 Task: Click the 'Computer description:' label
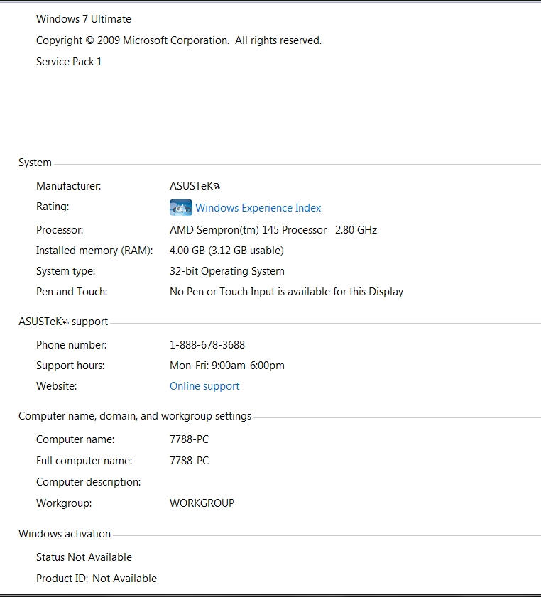click(88, 482)
